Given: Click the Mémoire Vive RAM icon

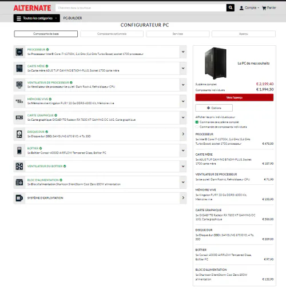Looking at the screenshot, I should (19, 101).
